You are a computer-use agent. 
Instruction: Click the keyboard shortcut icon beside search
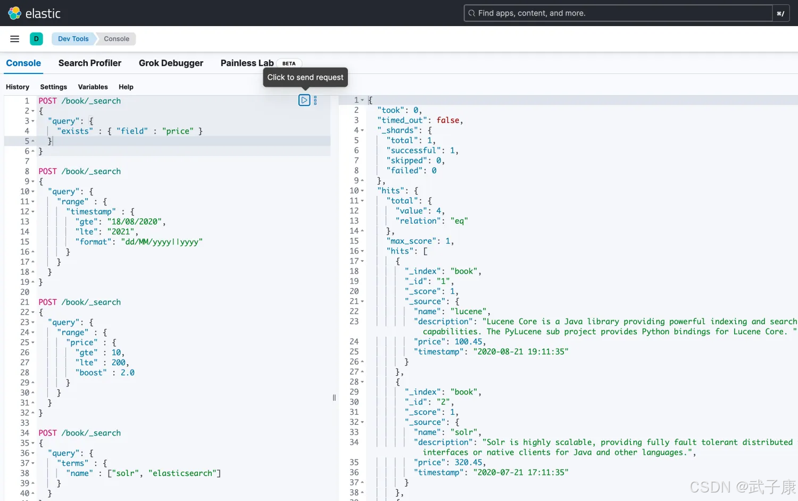point(780,13)
